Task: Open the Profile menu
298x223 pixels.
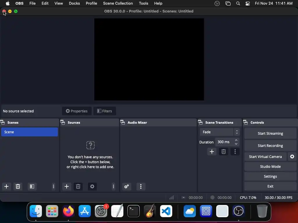Action: 91,3
